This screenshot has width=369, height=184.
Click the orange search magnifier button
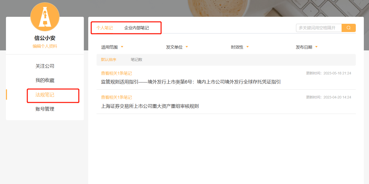349,28
